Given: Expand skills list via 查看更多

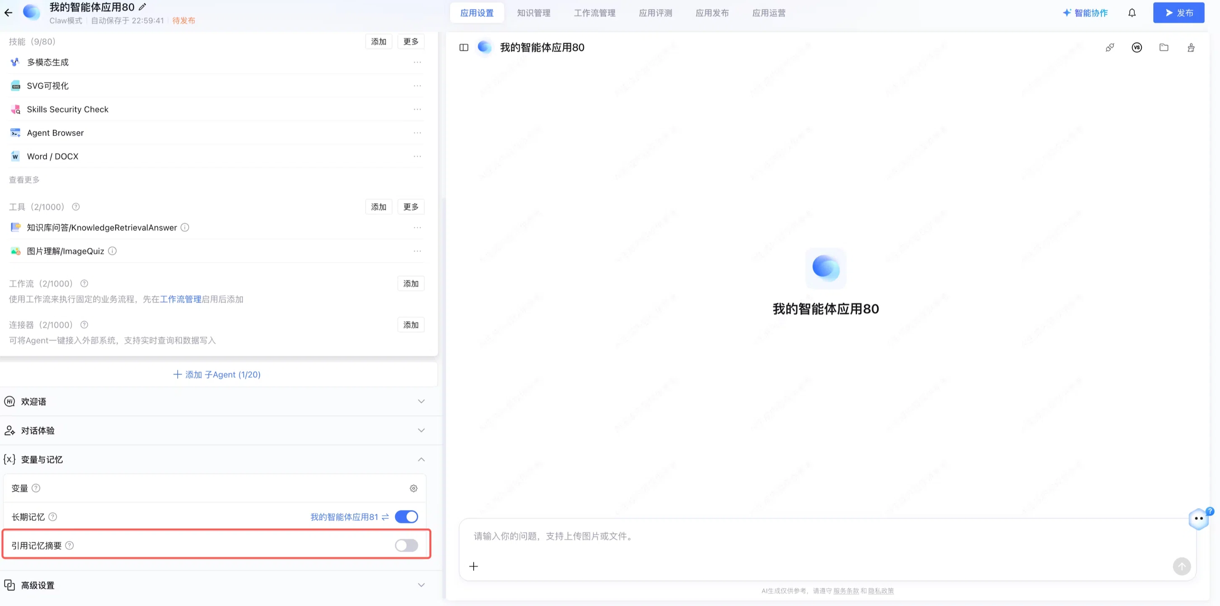Looking at the screenshot, I should (x=24, y=180).
